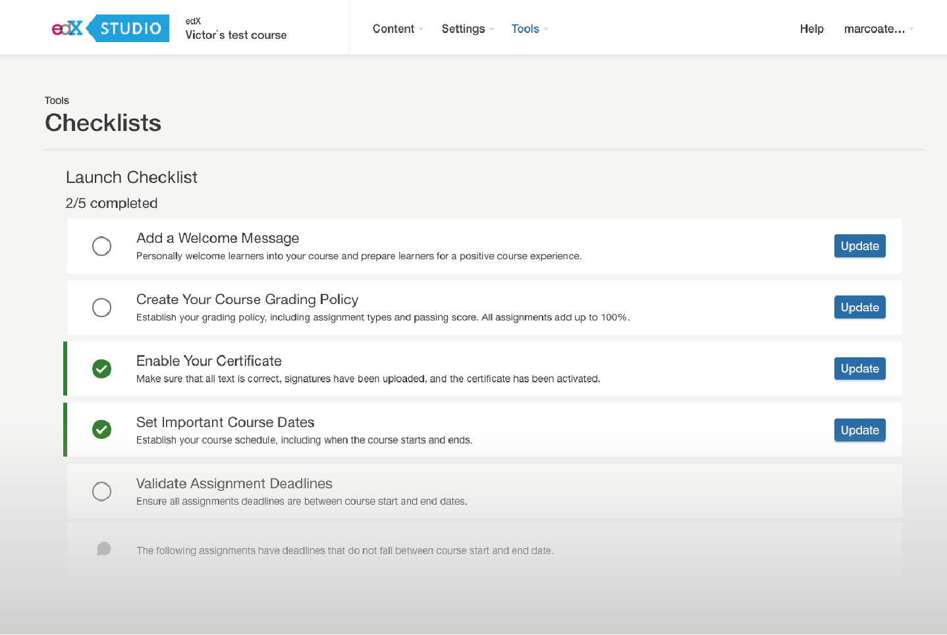Click the Tools breadcrumb label above Checklists
947x635 pixels.
[x=57, y=101]
